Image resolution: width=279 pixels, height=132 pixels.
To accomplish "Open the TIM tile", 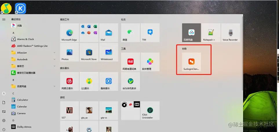I will (x=150, y=33).
